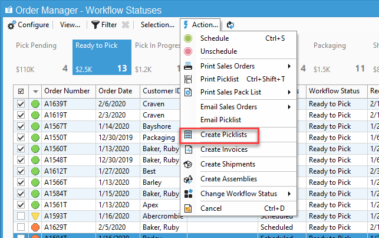
Task: Select the Ready to Pick status tile
Action: pos(102,57)
